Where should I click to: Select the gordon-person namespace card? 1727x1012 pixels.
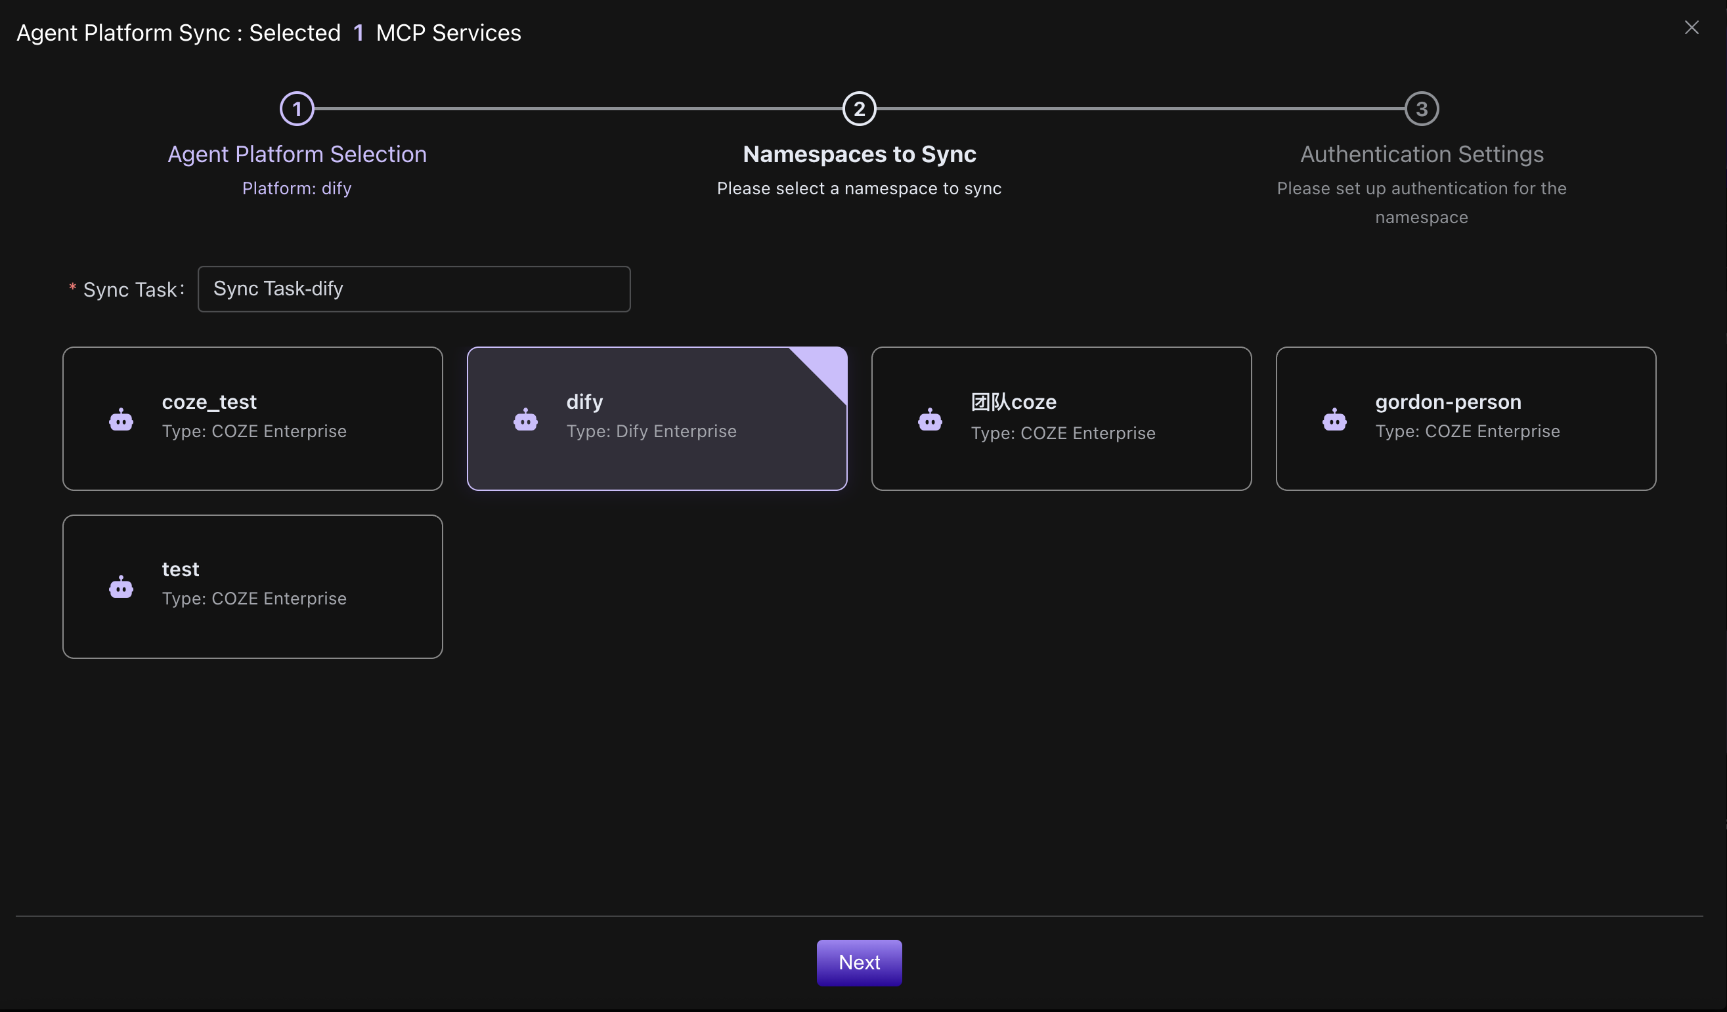pos(1465,418)
